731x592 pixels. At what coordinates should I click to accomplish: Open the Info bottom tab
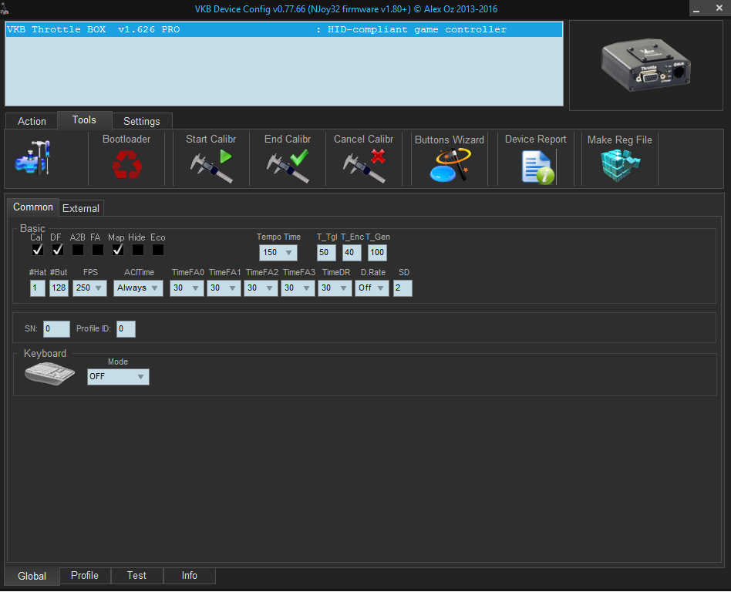click(x=189, y=575)
